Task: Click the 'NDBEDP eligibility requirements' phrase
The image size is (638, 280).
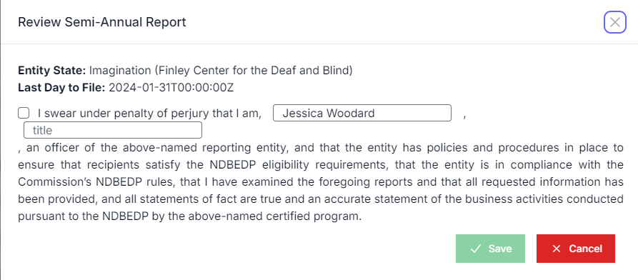Action: 299,165
